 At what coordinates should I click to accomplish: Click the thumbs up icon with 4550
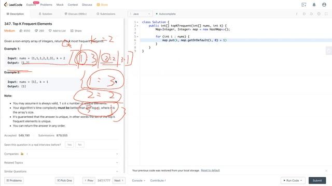(21, 31)
